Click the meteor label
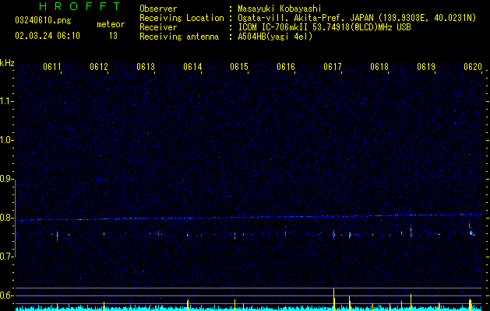Screen dimensions: 490x311 click(111, 24)
